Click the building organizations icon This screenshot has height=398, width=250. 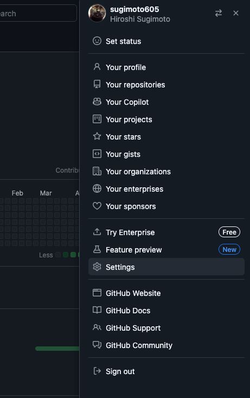pos(97,172)
